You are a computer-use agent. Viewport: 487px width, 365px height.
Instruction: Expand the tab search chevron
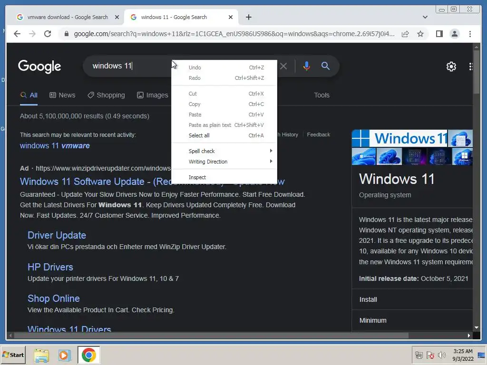[x=425, y=17]
